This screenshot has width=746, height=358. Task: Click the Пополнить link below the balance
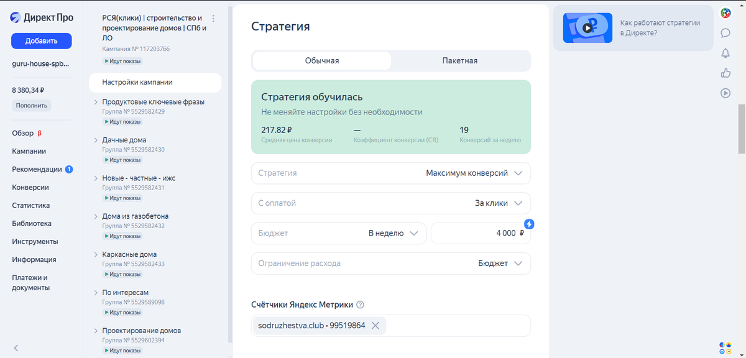pos(31,105)
